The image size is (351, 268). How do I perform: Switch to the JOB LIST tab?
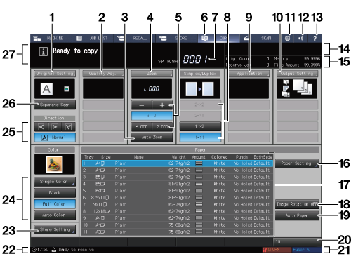click(93, 39)
